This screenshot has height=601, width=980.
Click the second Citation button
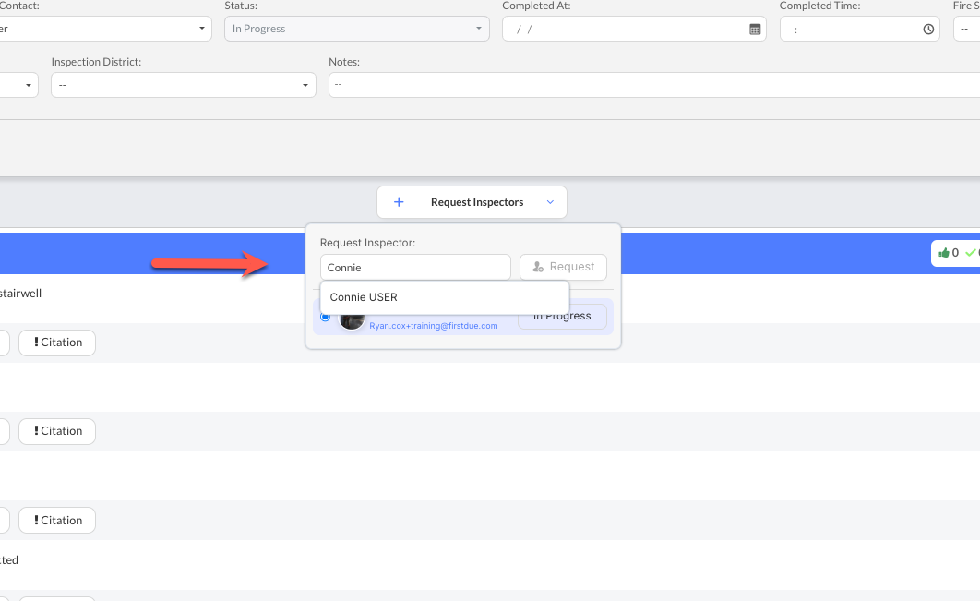point(57,431)
